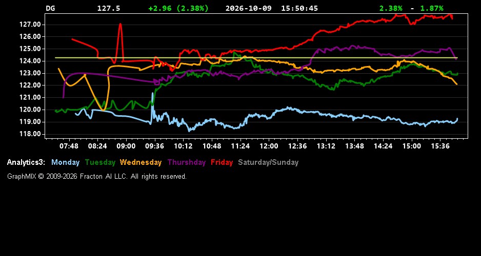Click the 2026-10-09 date text
The width and height of the screenshot is (481, 256).
[249, 8]
